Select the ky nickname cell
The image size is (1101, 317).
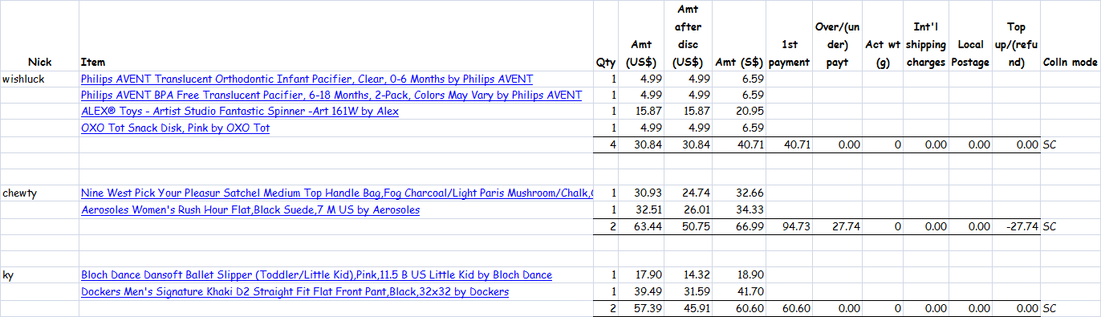39,275
